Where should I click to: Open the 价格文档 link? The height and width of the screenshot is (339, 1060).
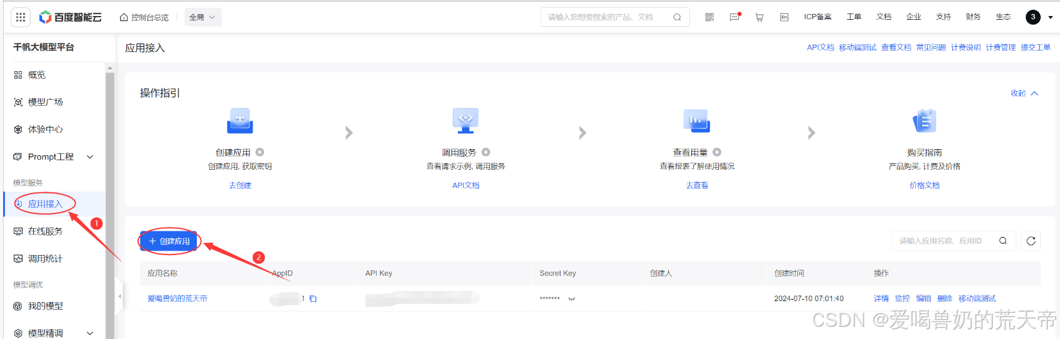[924, 185]
